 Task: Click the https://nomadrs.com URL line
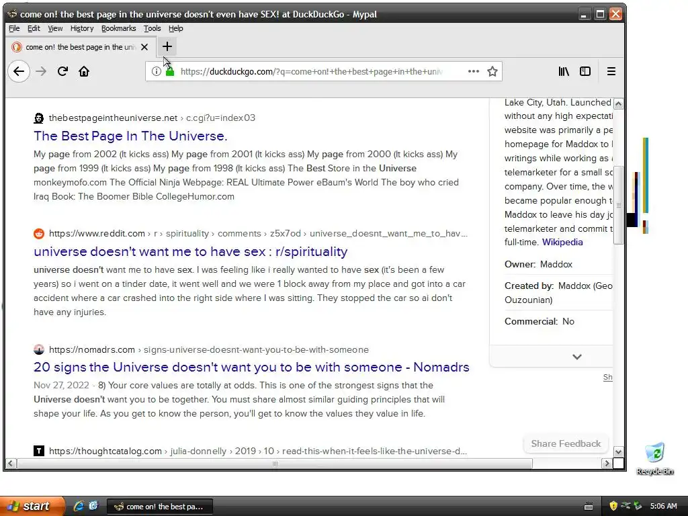pos(209,349)
